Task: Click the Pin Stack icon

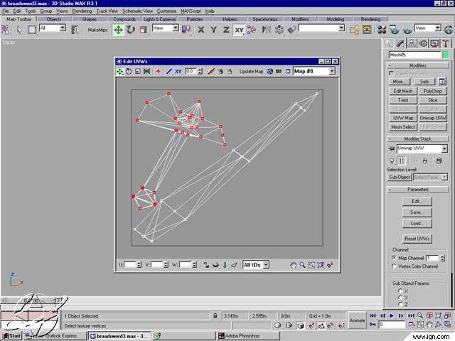Action: (x=392, y=148)
